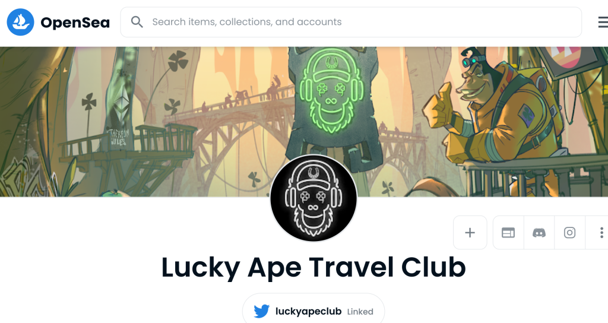This screenshot has width=608, height=323.
Task: Add collection to watchlist with plus button
Action: tap(470, 233)
